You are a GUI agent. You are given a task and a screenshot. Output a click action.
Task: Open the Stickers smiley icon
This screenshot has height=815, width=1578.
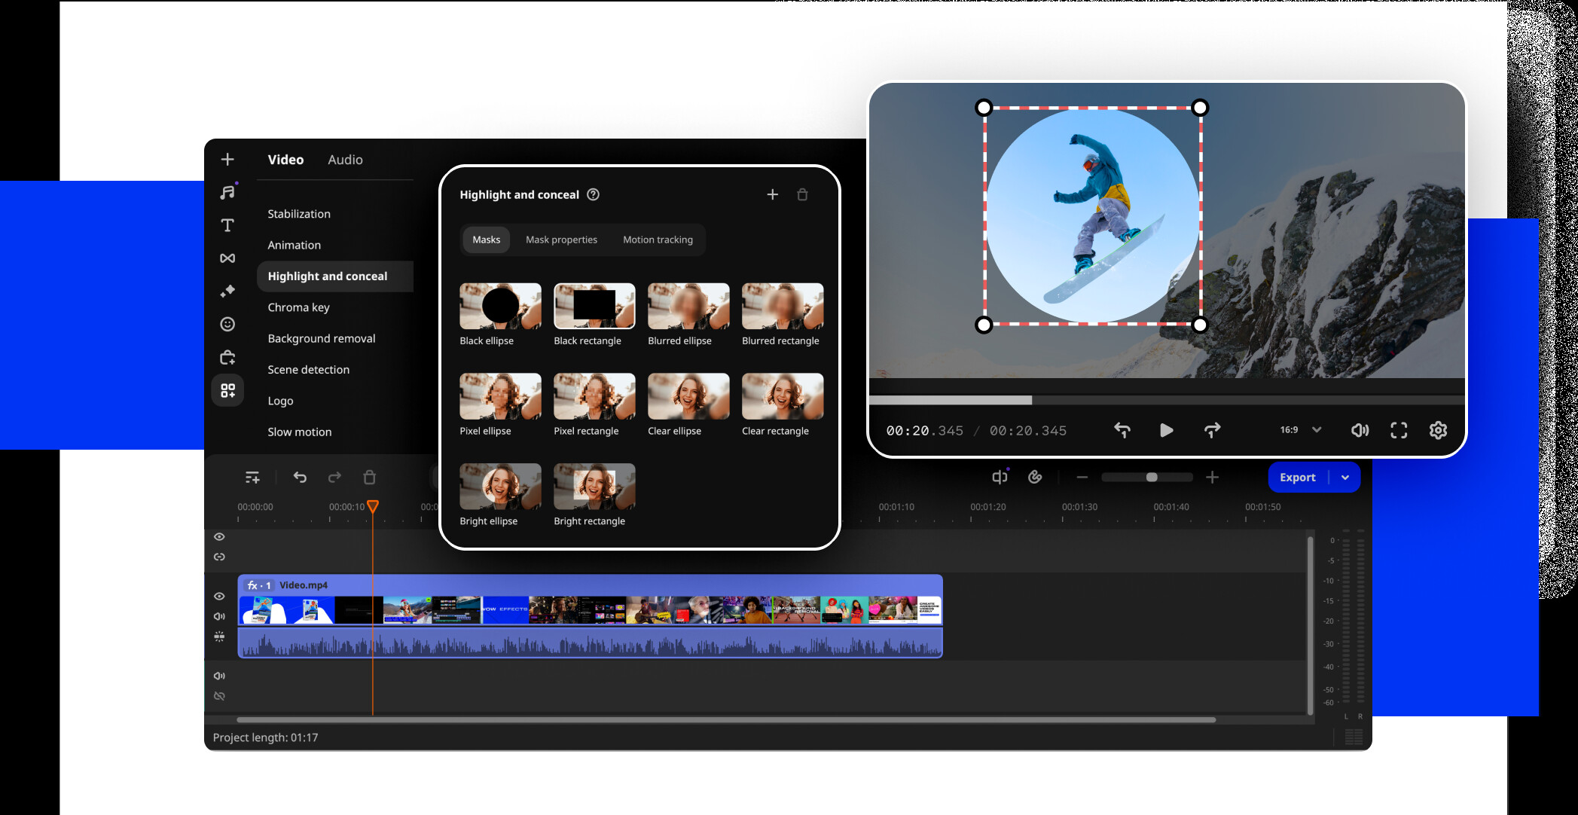227,324
